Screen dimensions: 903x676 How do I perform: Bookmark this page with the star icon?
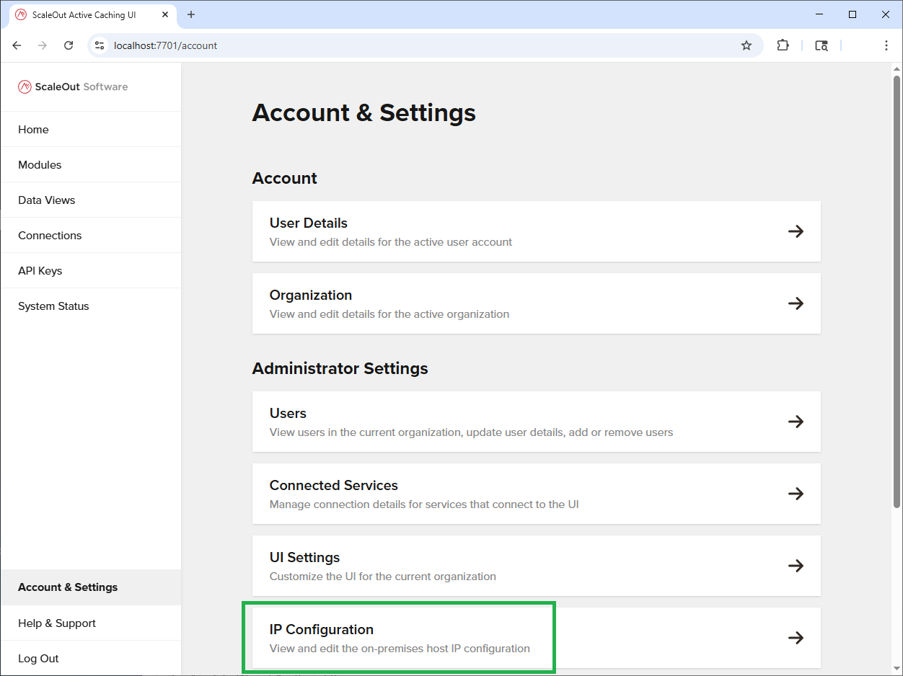[x=746, y=45]
